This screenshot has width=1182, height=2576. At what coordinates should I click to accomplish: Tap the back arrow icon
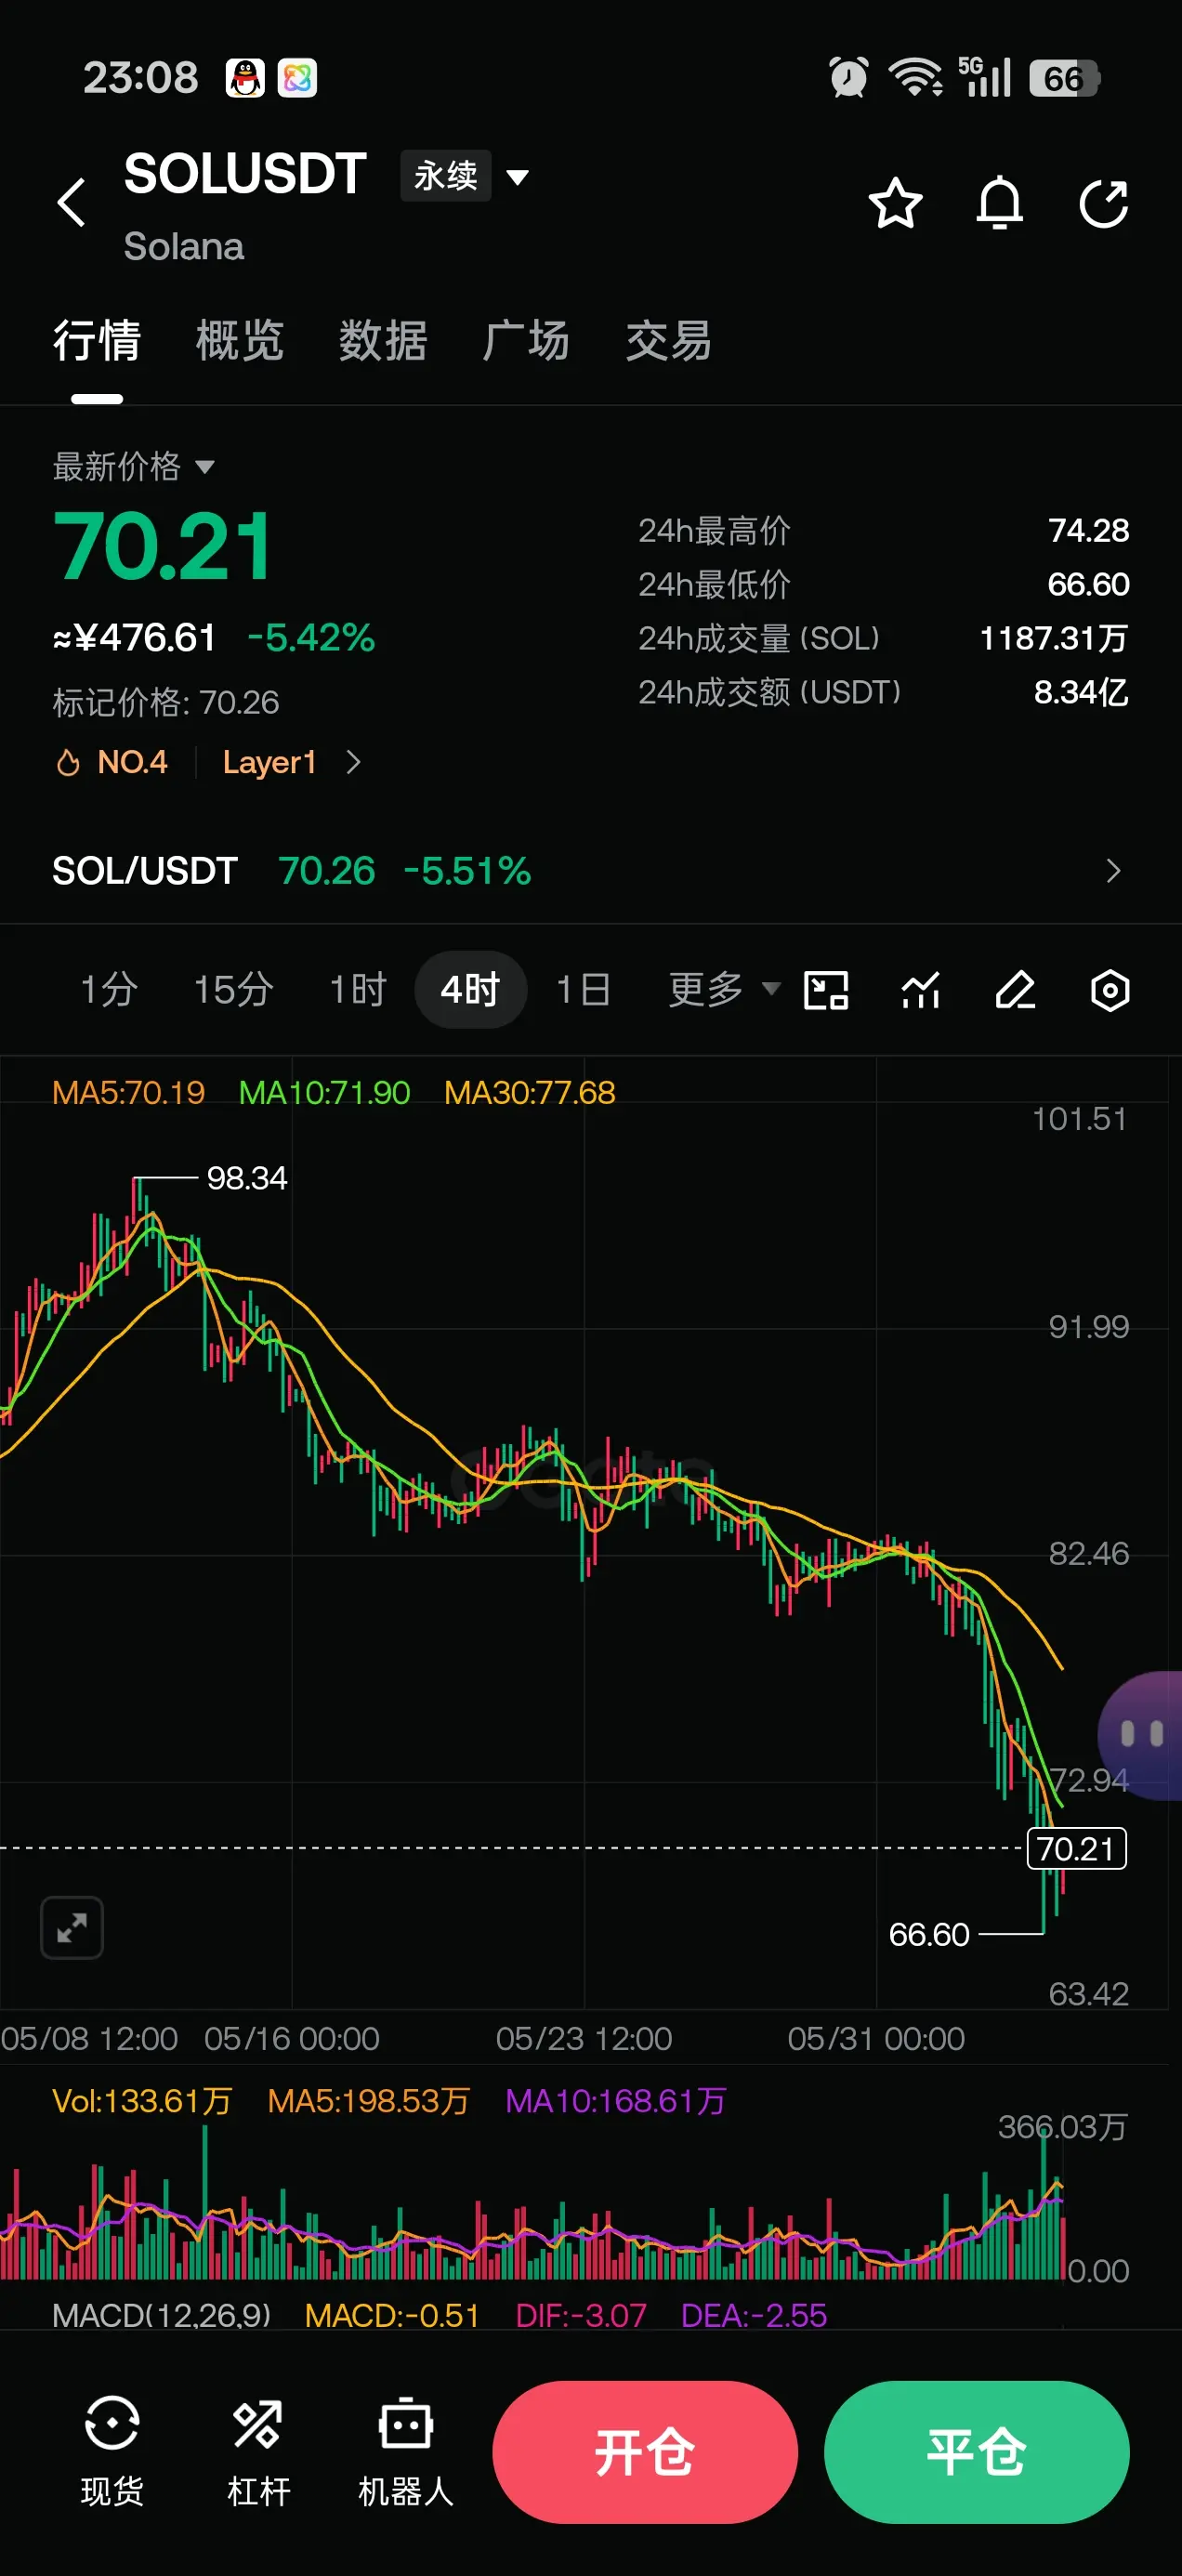(72, 204)
